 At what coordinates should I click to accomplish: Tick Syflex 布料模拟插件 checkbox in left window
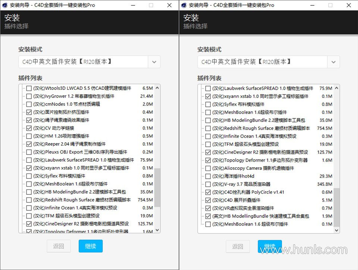29,176
